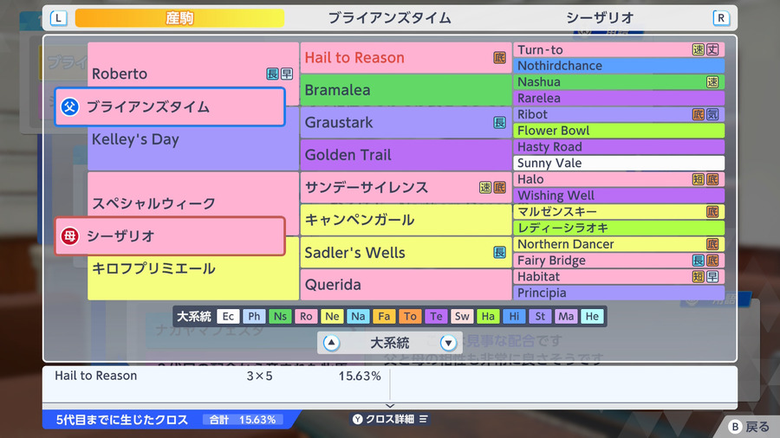The width and height of the screenshot is (780, 438).
Task: Click the Ne lineage color swatch
Action: [332, 316]
